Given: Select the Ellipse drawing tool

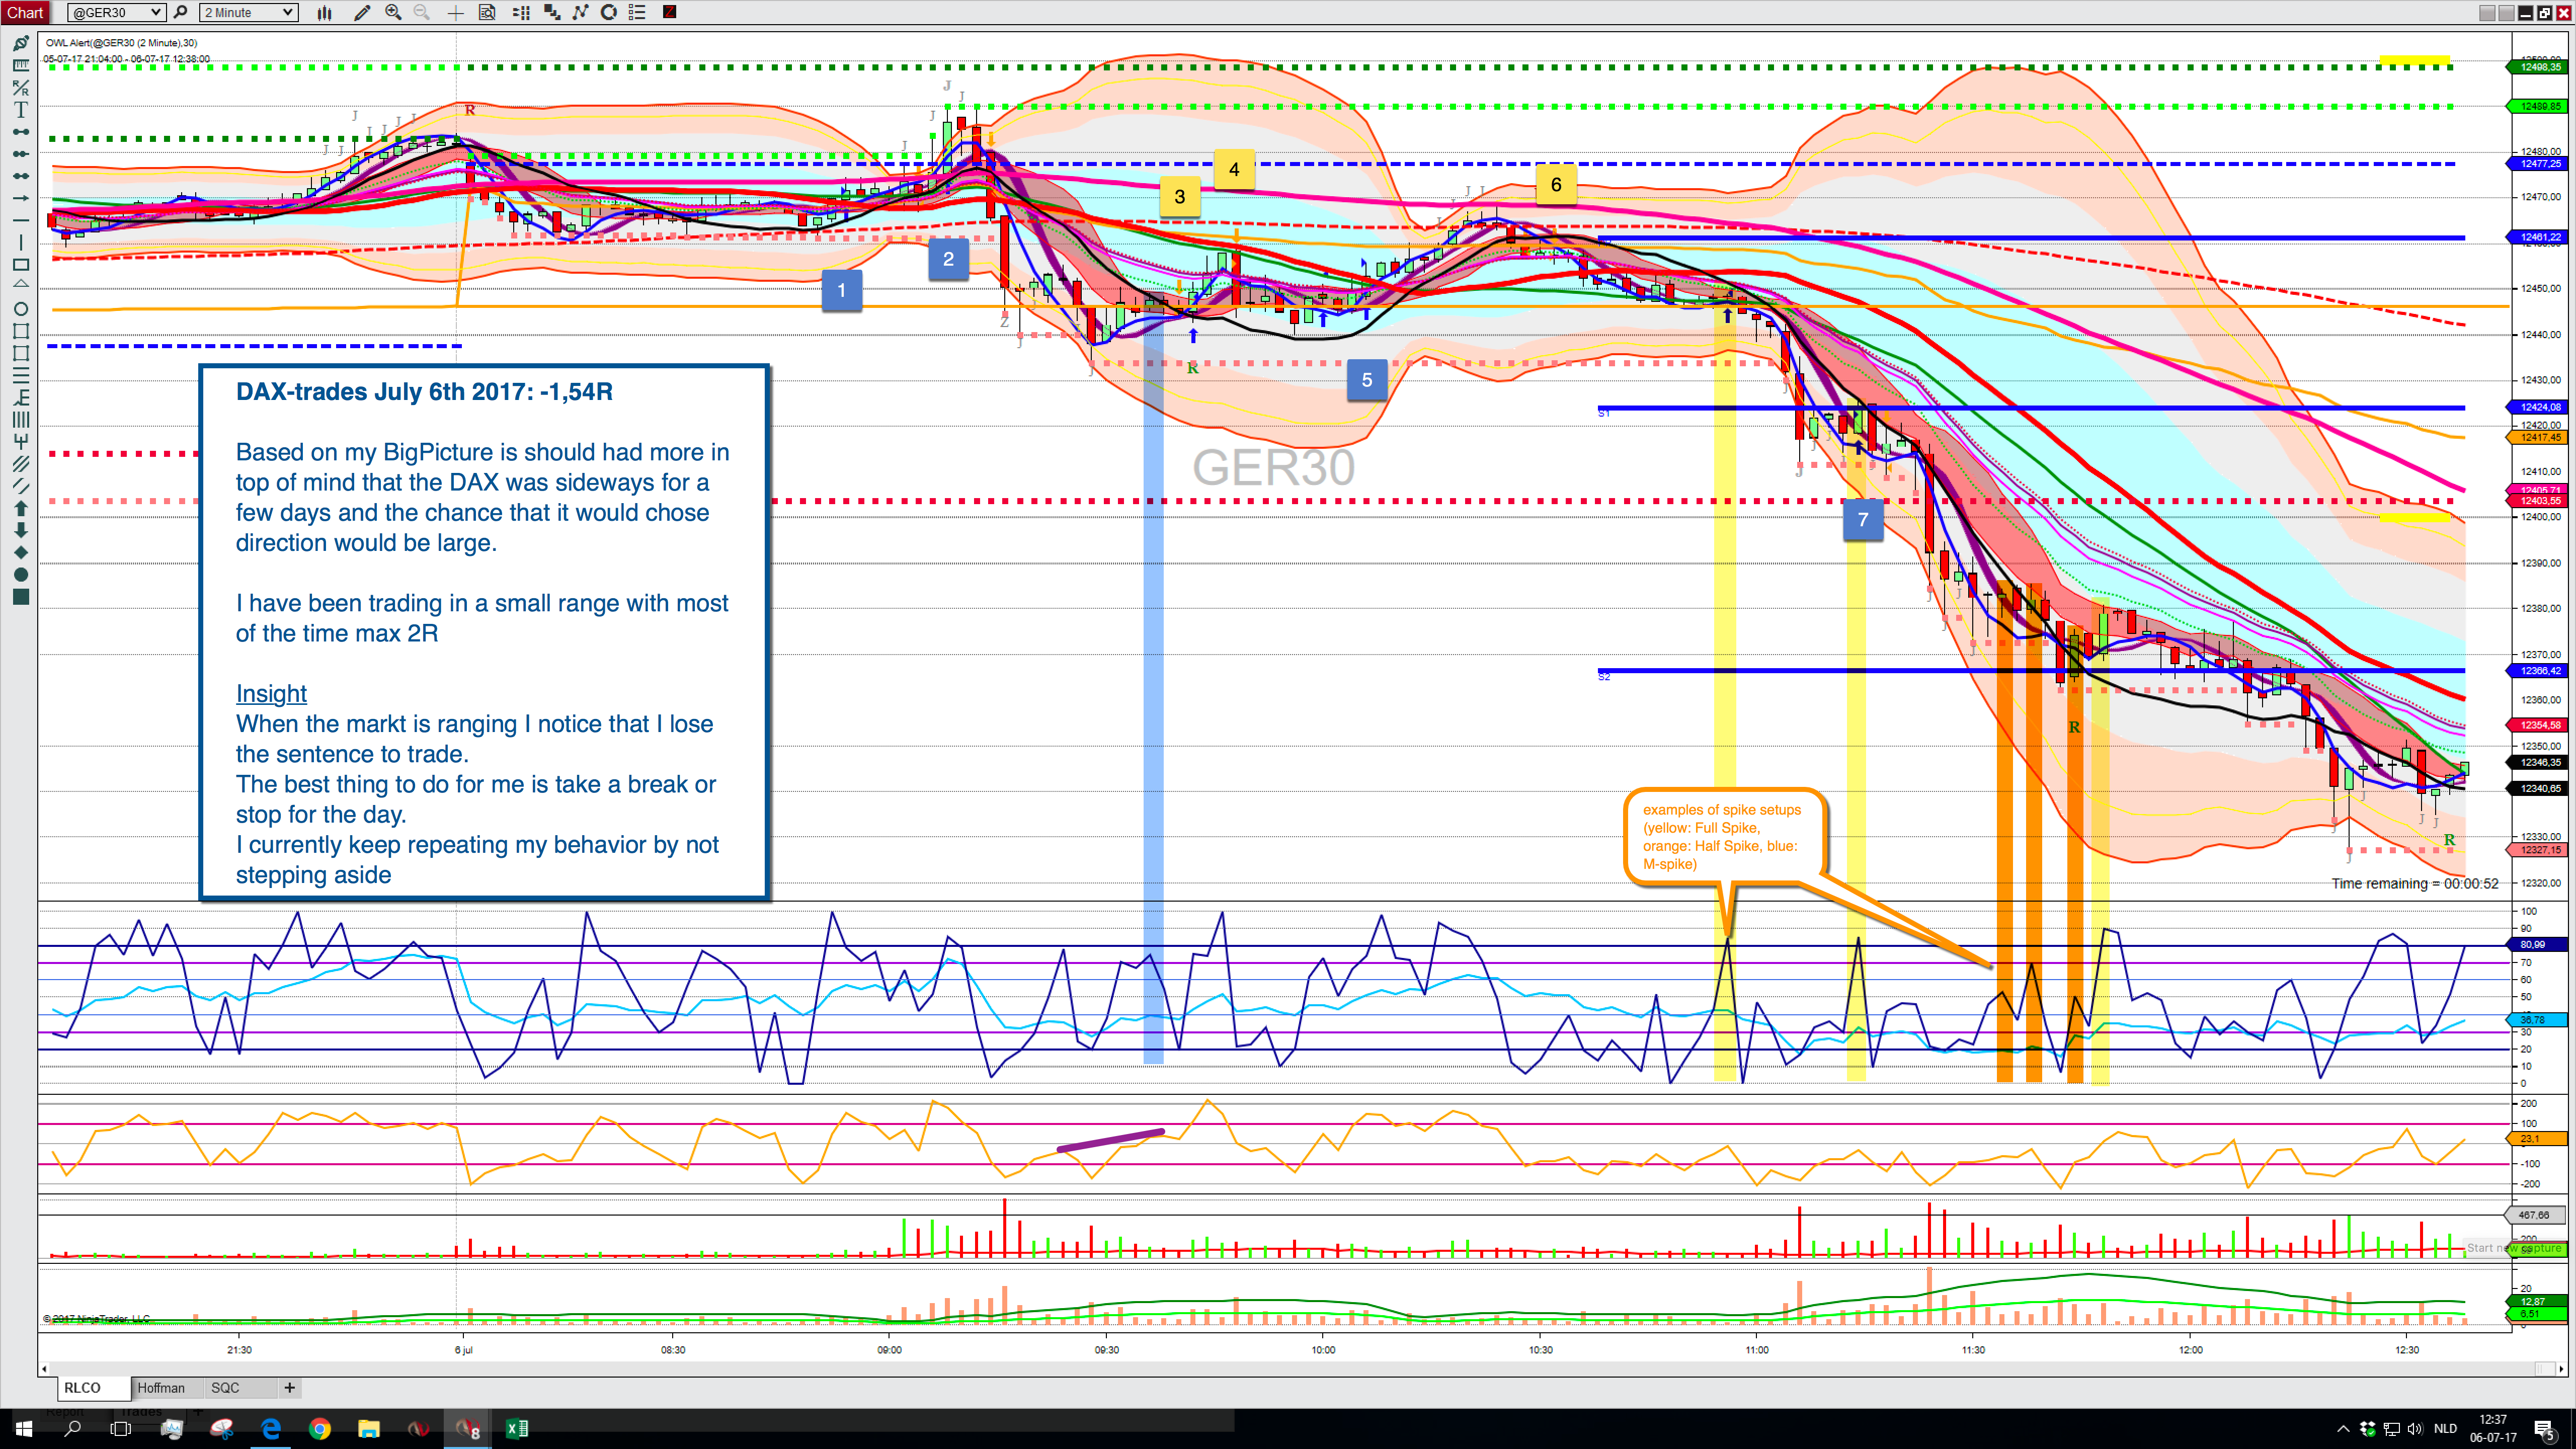Looking at the screenshot, I should click(20, 309).
